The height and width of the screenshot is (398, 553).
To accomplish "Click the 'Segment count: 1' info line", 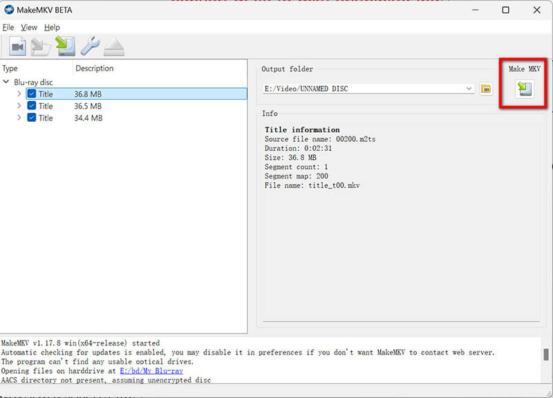I will coord(296,167).
